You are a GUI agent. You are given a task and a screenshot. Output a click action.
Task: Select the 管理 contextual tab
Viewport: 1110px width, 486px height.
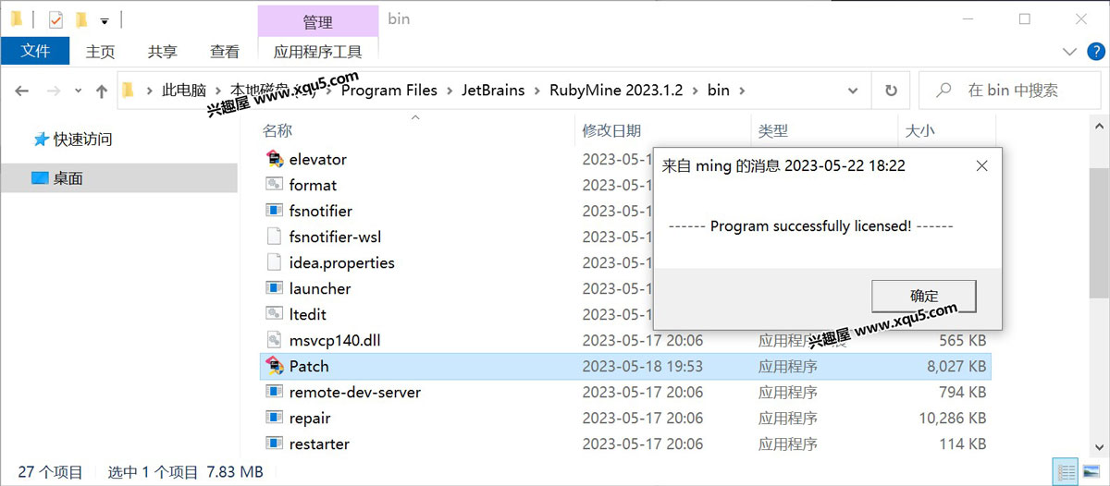click(x=318, y=21)
